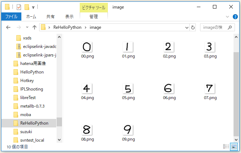This screenshot has width=241, height=153.
Task: Open the ファイル menu tab
Action: point(11,16)
